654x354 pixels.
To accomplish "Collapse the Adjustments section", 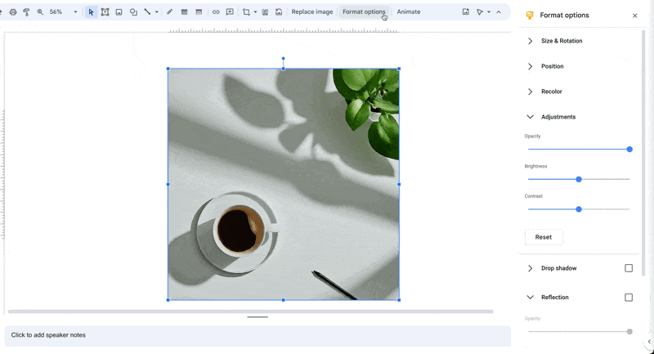I will 530,117.
